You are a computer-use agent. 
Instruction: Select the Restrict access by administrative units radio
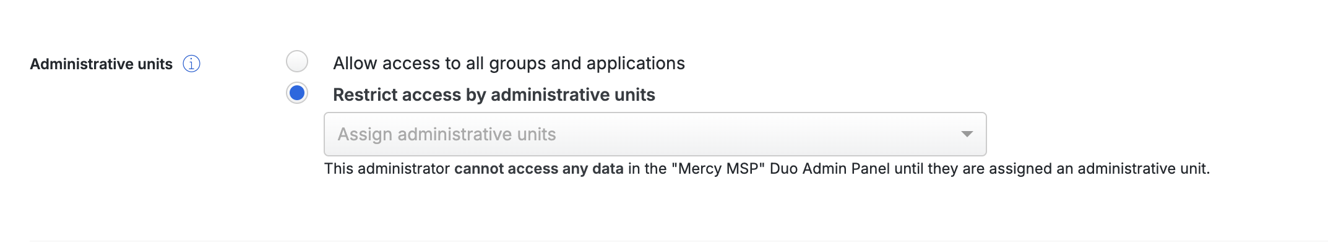point(297,93)
